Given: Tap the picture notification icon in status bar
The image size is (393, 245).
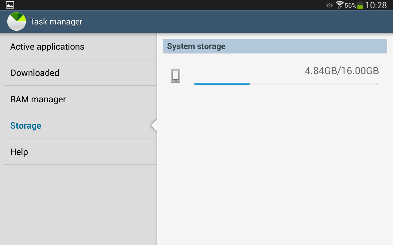Looking at the screenshot, I should (10, 5).
